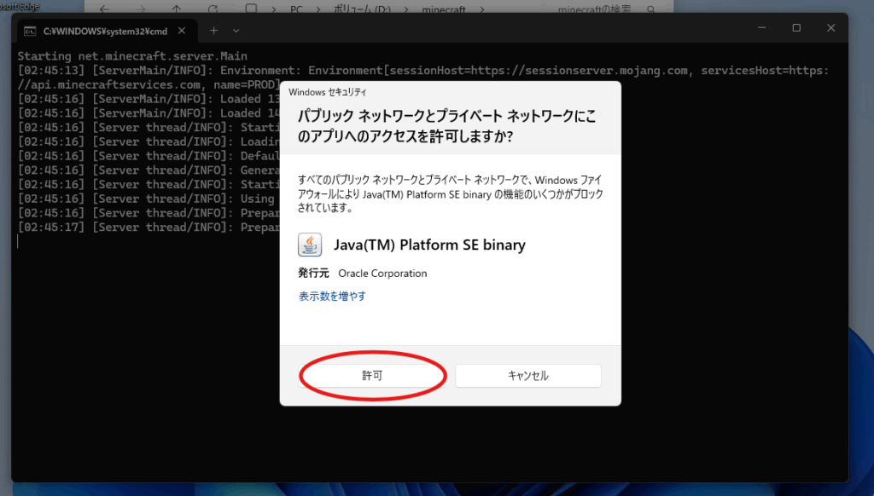874x496 pixels.
Task: Go back in the Explorer window
Action: pyautogui.click(x=105, y=9)
